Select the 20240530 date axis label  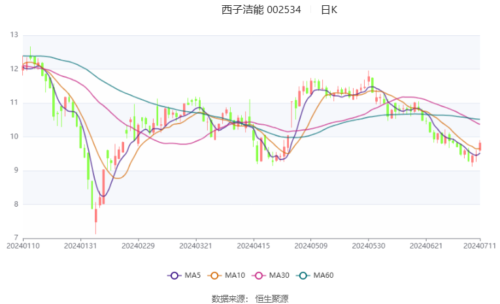point(368,246)
